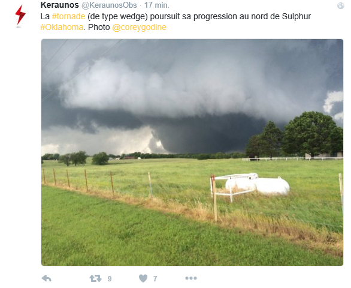Visit the @KeraunosObs handle link

coord(109,5)
